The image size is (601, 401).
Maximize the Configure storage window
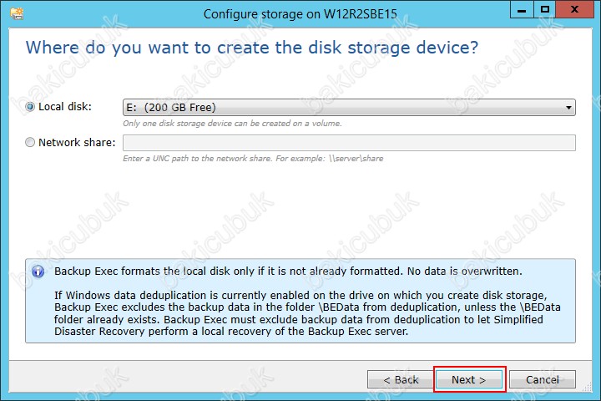544,9
